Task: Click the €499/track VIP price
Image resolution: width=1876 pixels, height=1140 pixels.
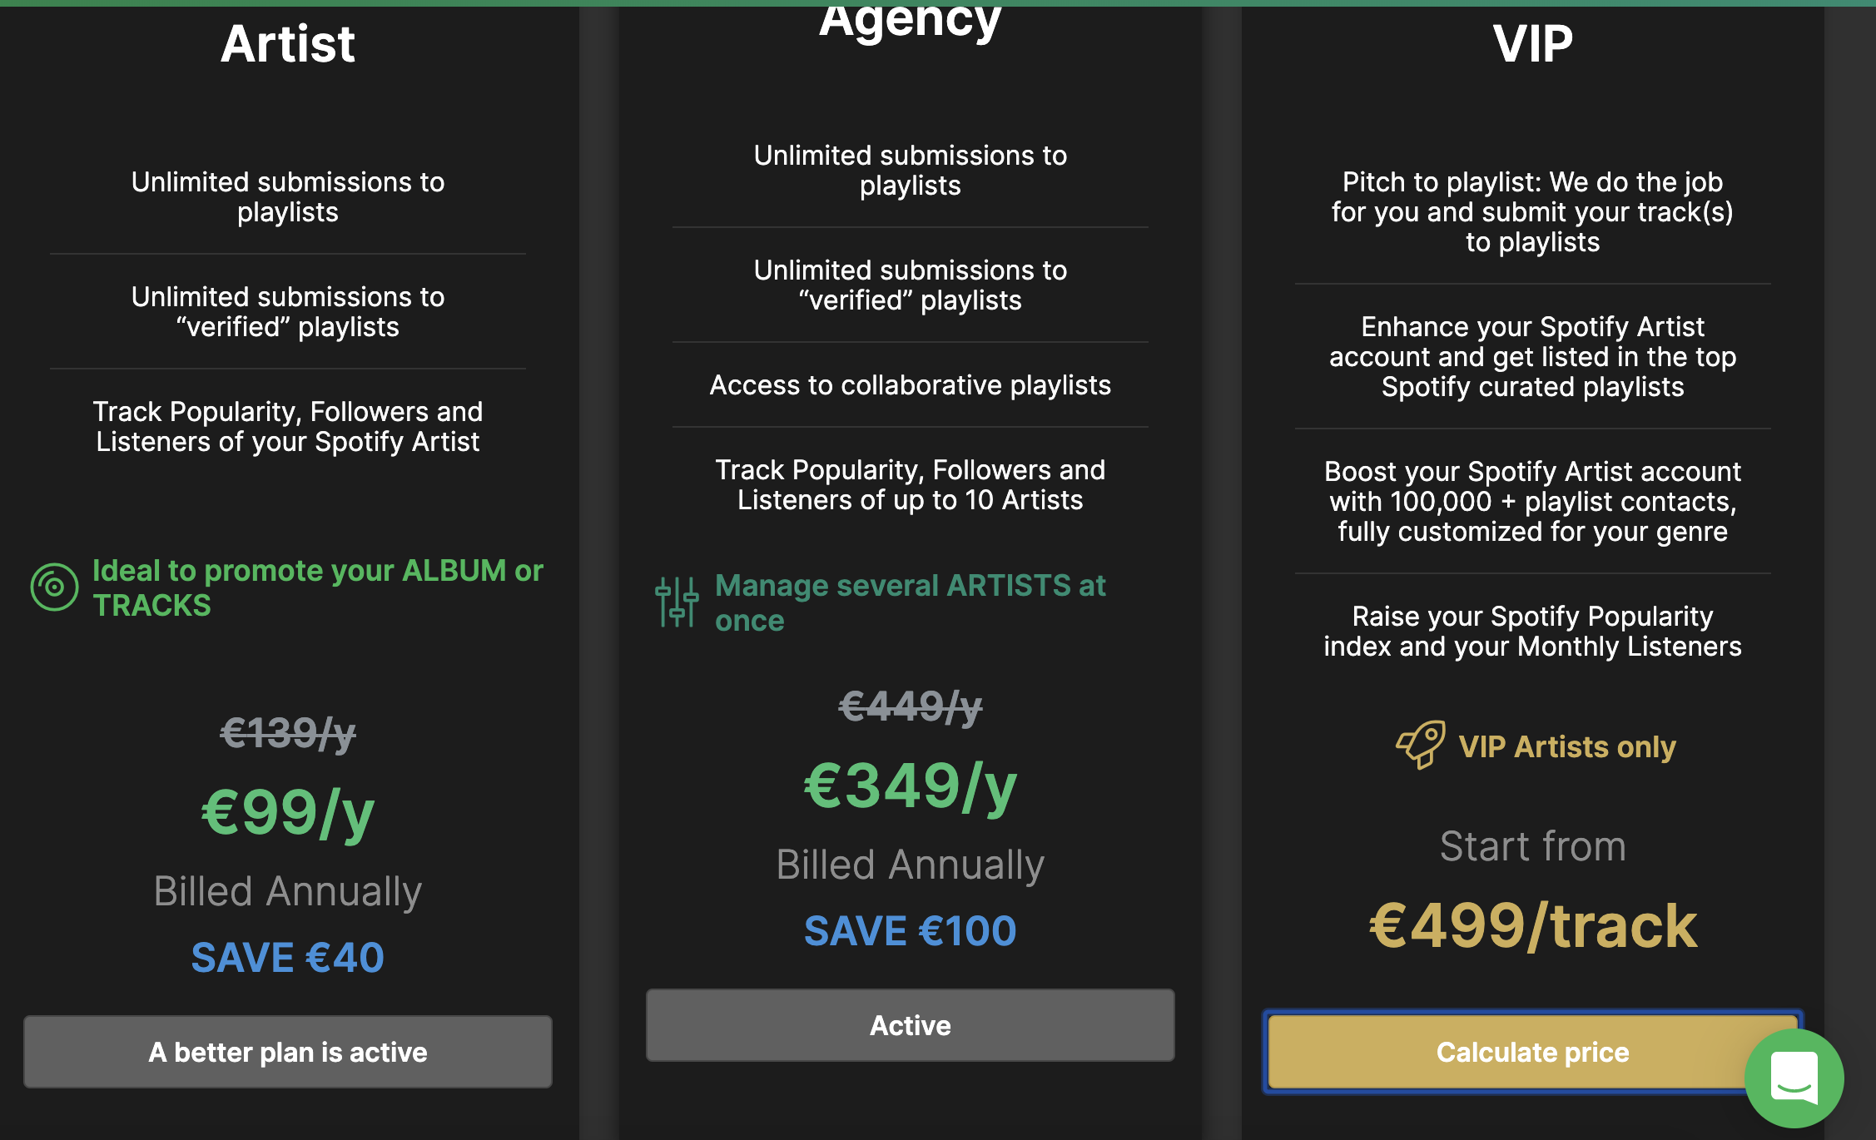Action: point(1532,925)
